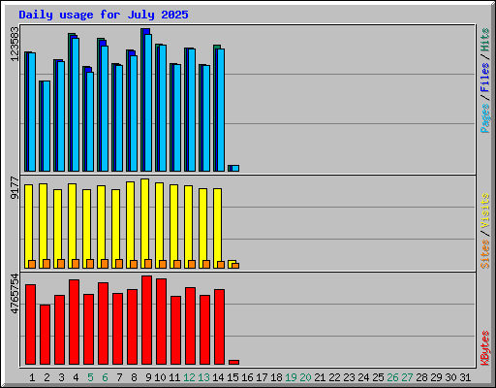Click the cyan pages bar for day 14

click(x=221, y=111)
